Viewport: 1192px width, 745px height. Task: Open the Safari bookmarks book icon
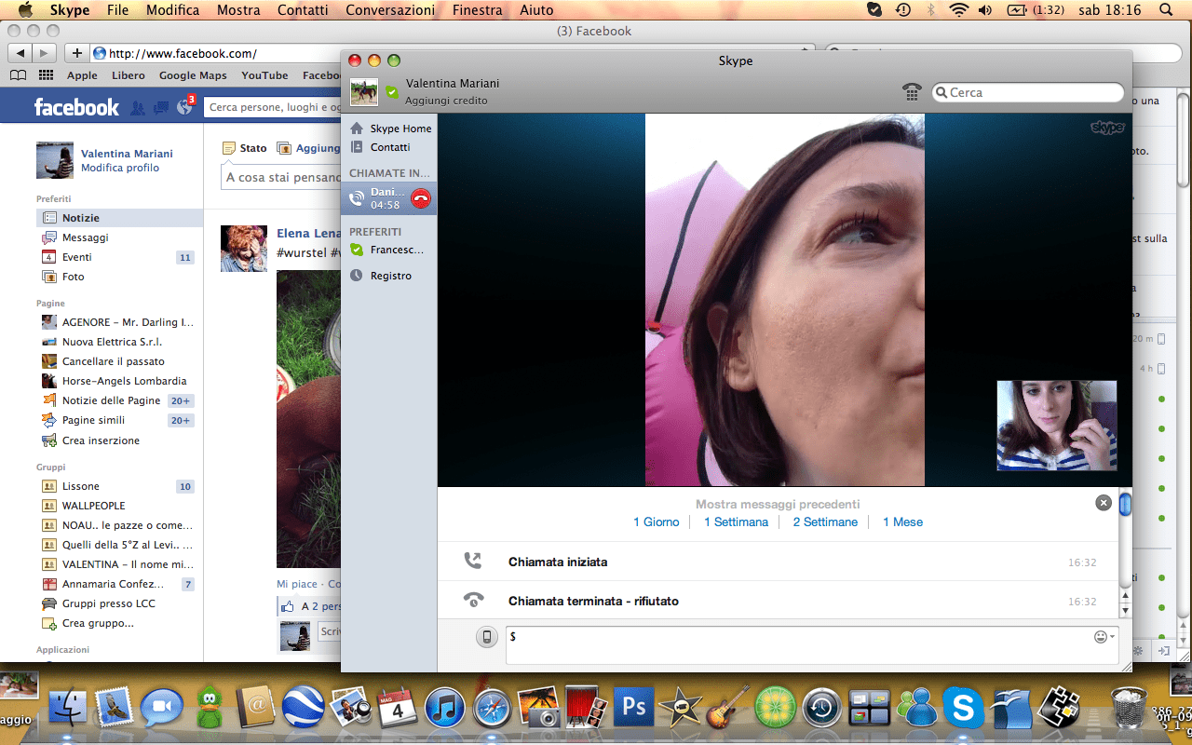pos(18,75)
